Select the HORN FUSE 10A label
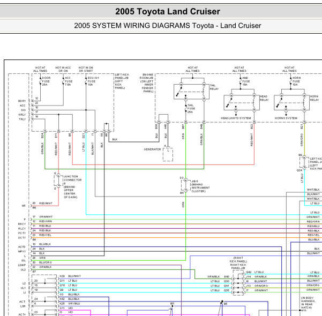Viewport: 322px width, 316px height. 296,81
